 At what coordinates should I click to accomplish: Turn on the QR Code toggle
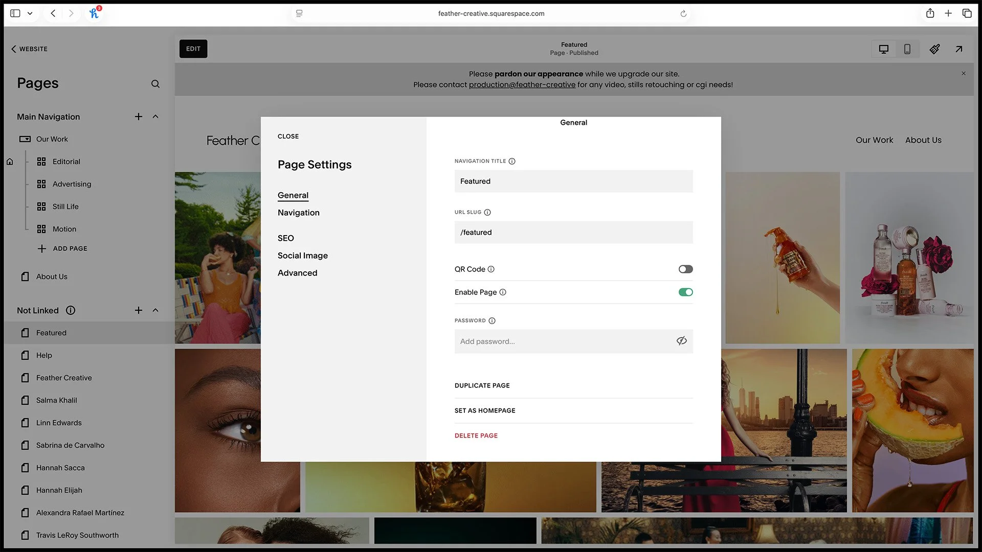pos(685,269)
